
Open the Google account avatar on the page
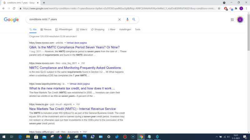240,20
